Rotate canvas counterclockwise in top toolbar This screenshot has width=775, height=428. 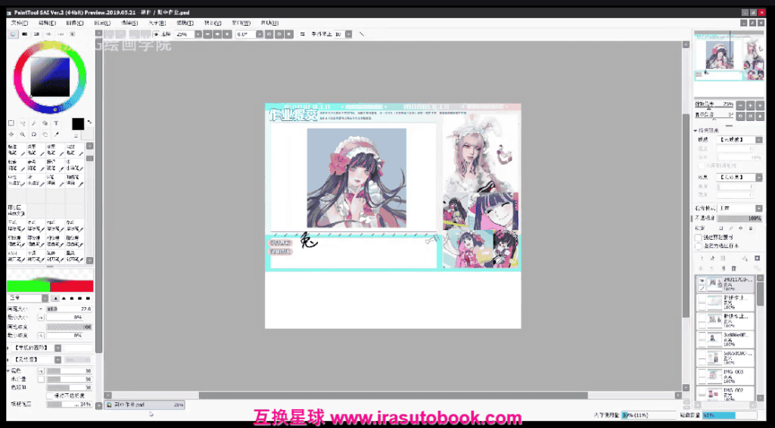(269, 34)
